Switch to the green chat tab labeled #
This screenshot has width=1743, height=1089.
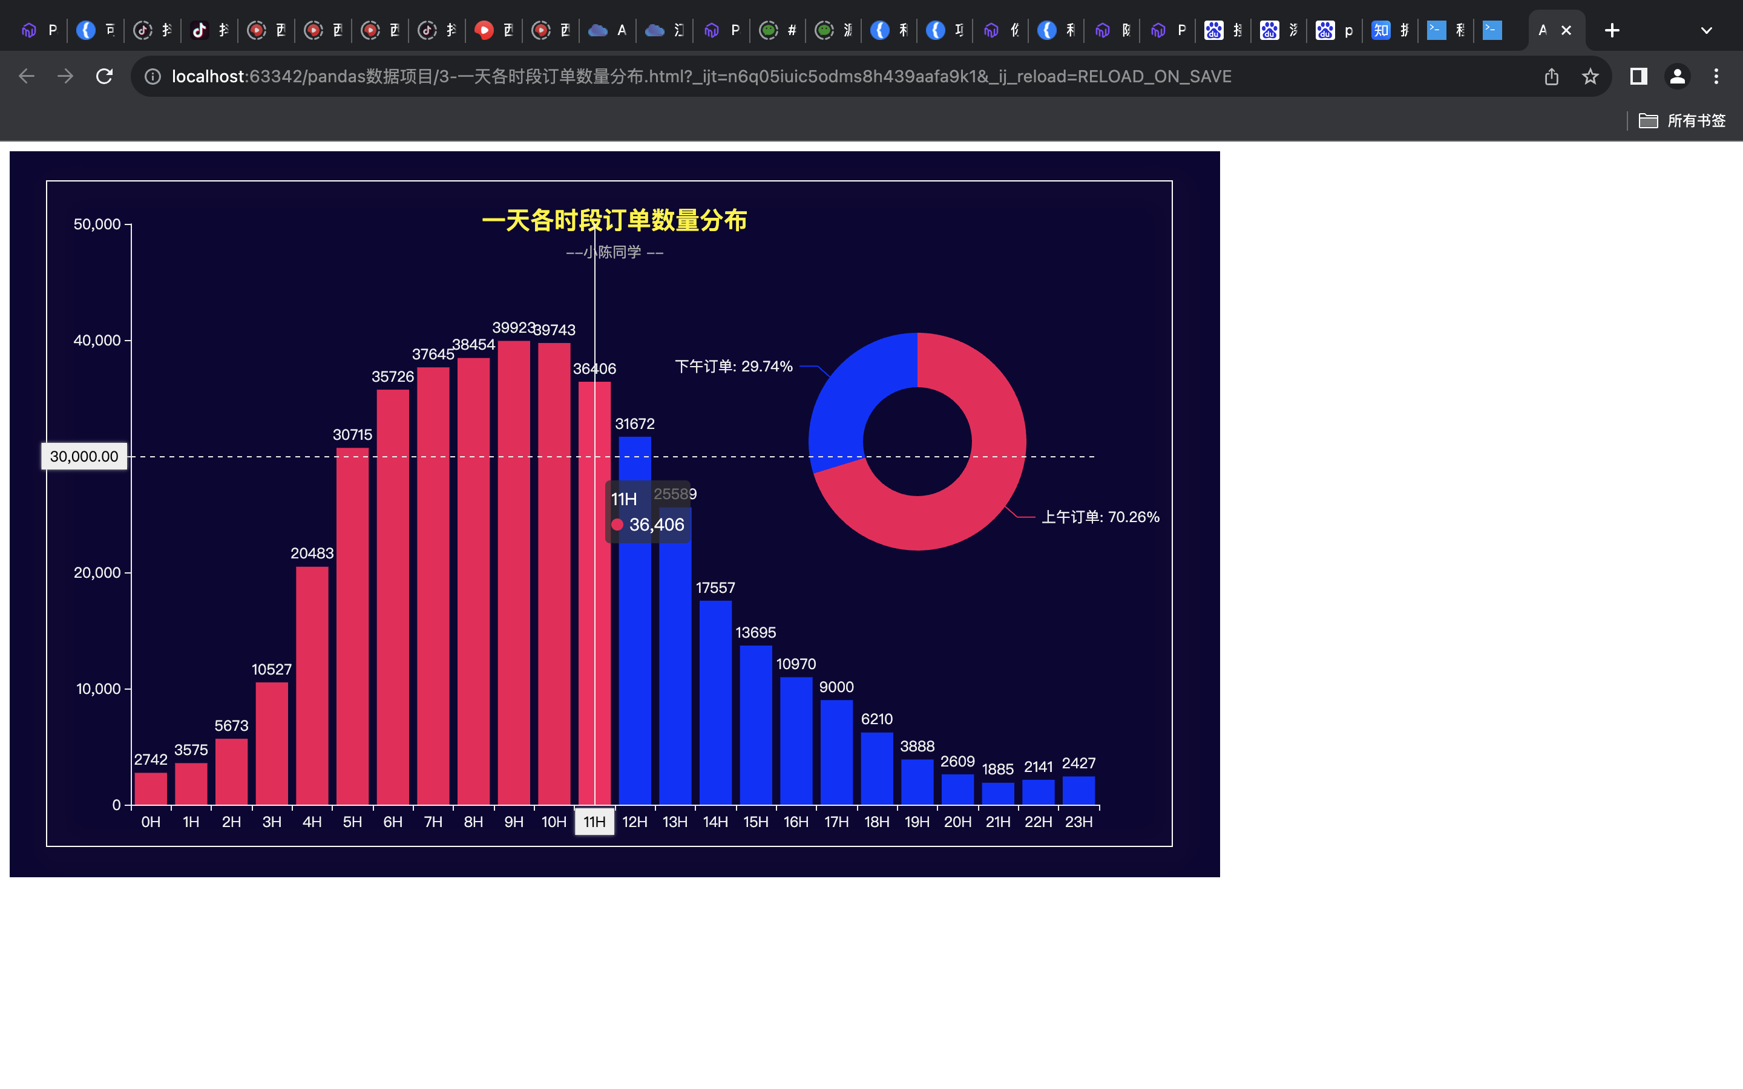[778, 30]
